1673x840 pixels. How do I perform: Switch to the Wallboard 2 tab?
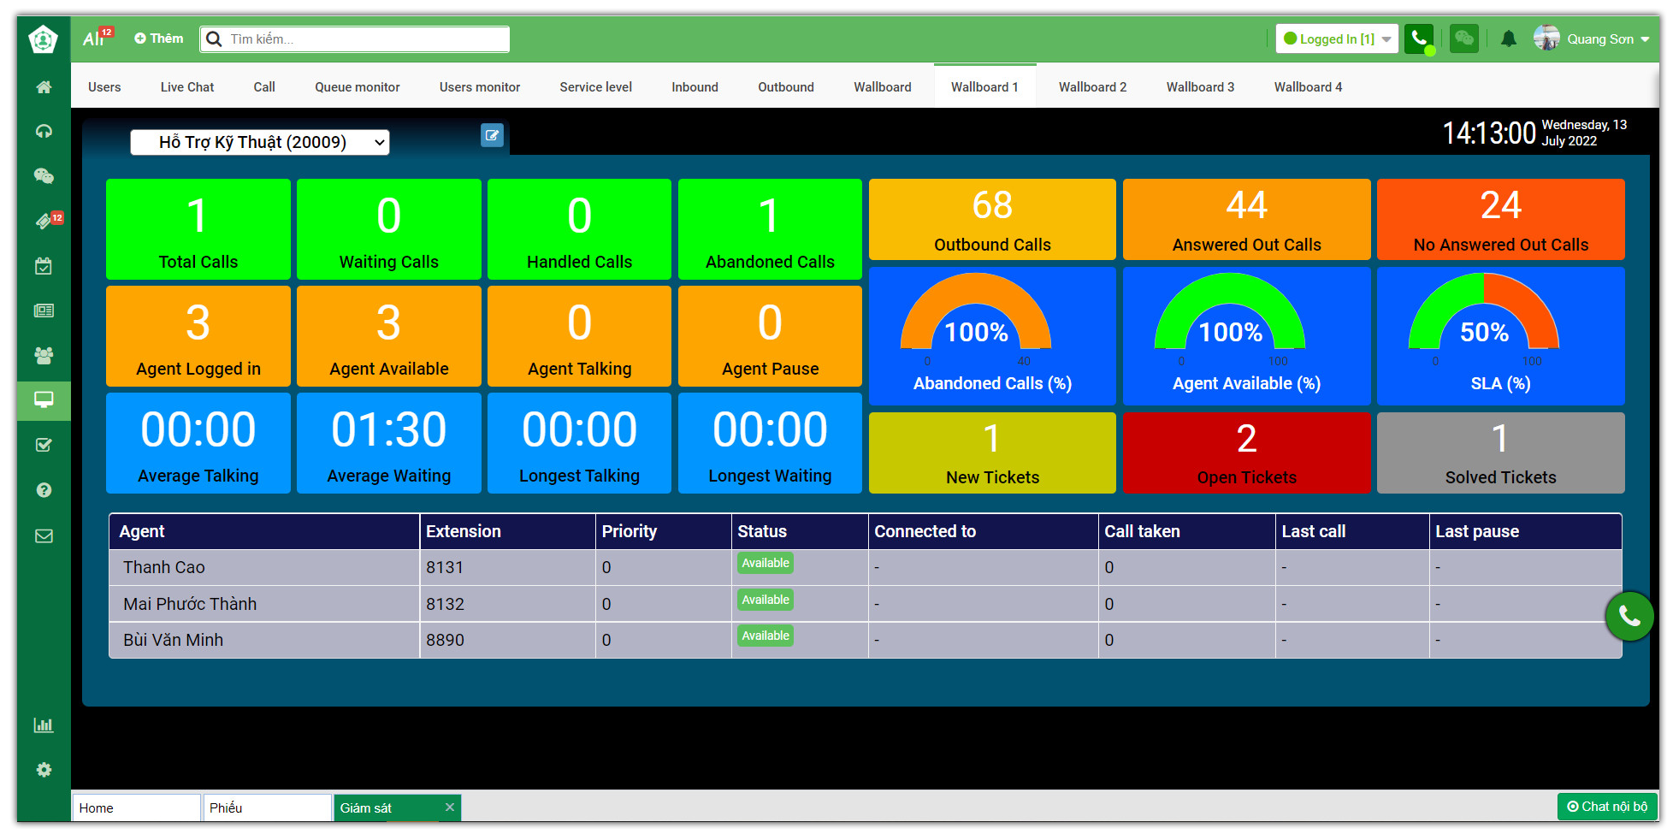pos(1092,87)
